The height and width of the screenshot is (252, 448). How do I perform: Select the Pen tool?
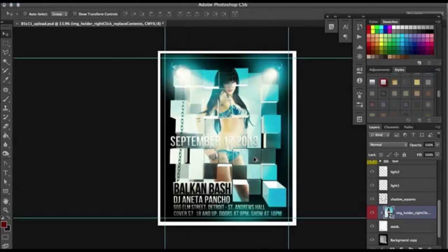click(x=6, y=164)
